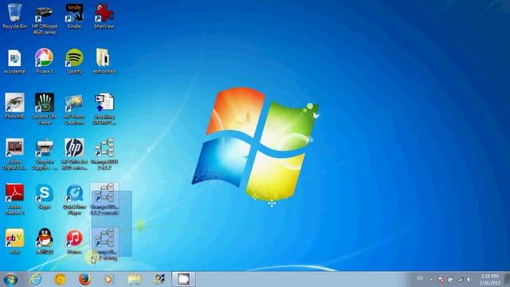
Task: Show hidden system tray icons
Action: [x=431, y=279]
